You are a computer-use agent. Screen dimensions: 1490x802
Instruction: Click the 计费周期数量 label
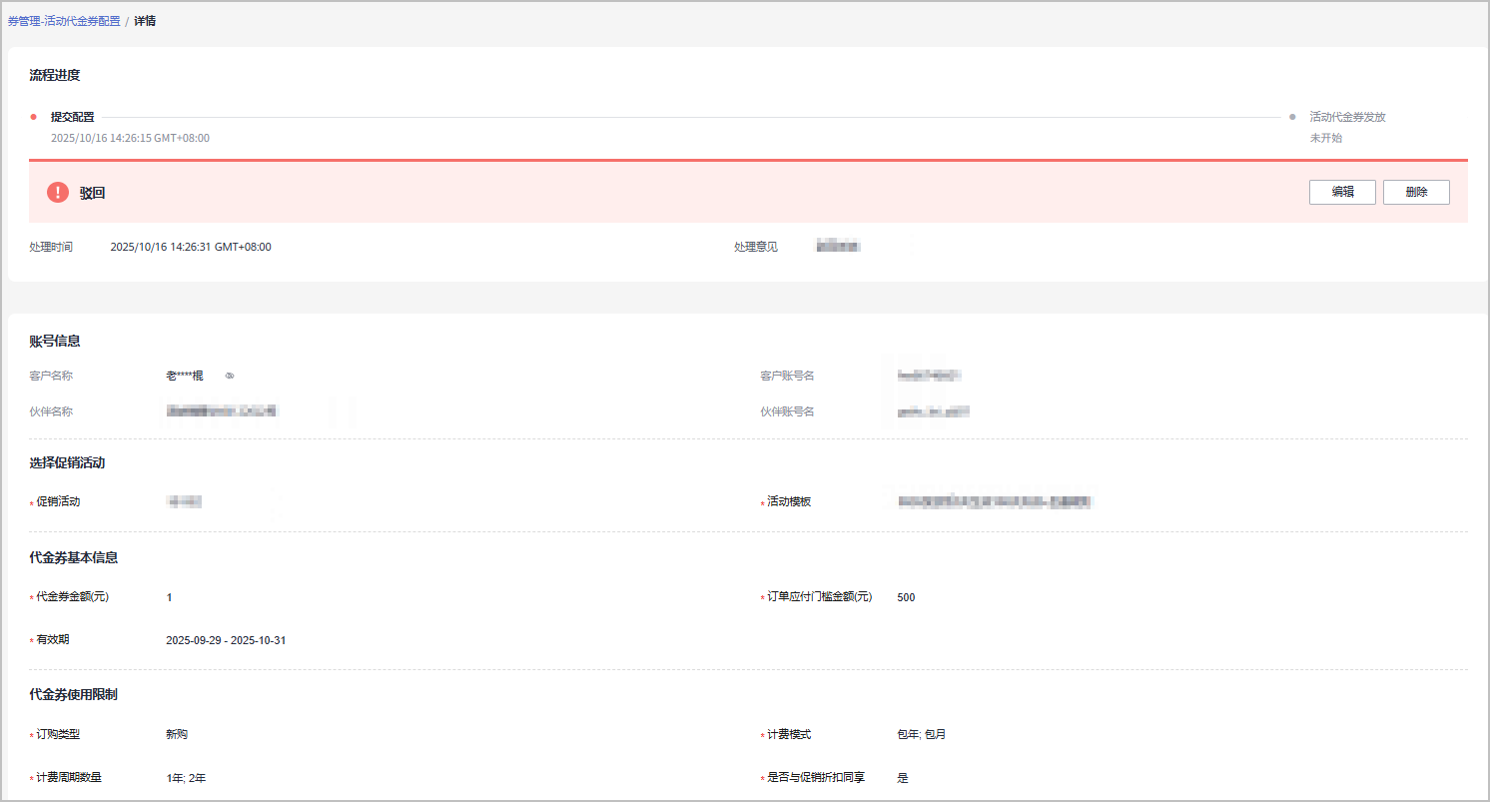[69, 778]
